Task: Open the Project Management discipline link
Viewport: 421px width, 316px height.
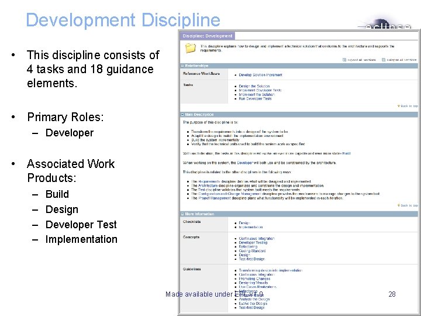Action: (x=215, y=198)
